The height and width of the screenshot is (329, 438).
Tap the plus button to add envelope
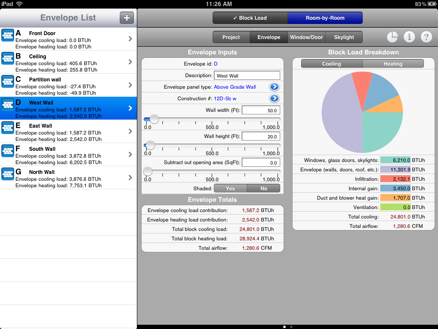127,18
